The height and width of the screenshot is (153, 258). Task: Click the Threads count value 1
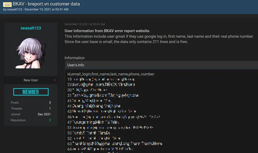(x=50, y=109)
